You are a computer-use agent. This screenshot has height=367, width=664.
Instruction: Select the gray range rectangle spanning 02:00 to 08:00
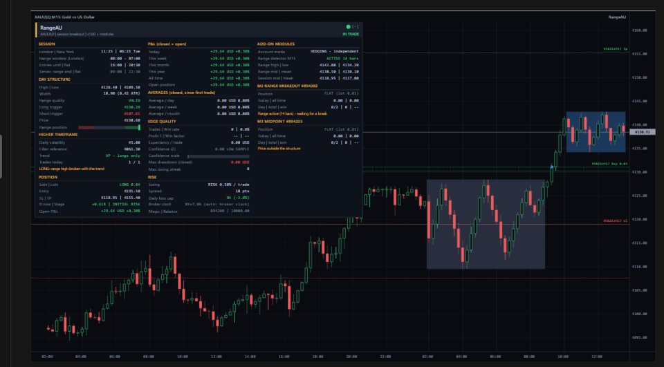tap(486, 225)
